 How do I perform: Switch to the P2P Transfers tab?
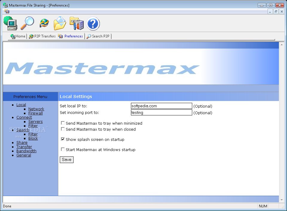pos(42,36)
